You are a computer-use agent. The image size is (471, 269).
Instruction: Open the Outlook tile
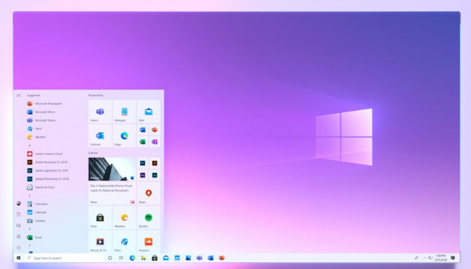coord(100,136)
